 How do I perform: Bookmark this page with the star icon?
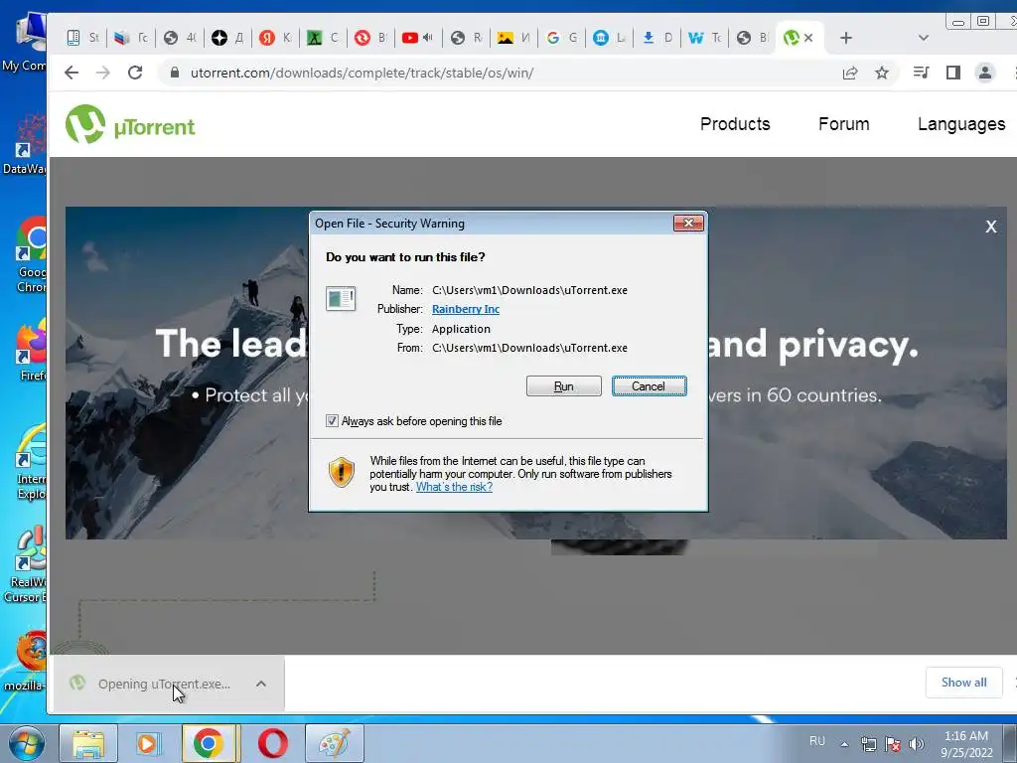click(x=882, y=73)
